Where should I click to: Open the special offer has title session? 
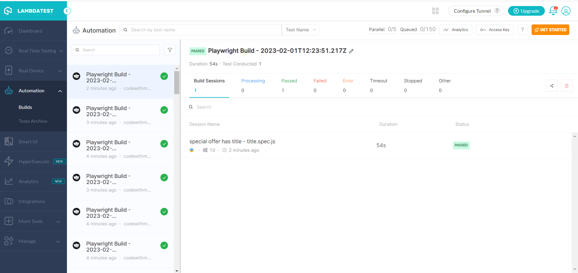coord(232,141)
